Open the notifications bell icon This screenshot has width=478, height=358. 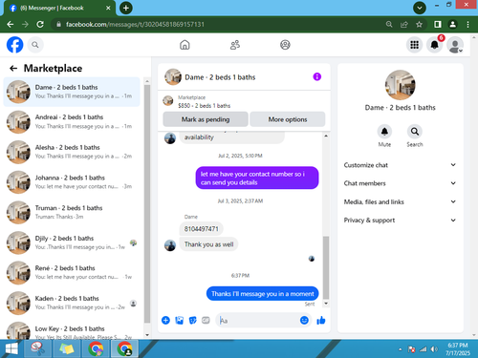click(434, 45)
